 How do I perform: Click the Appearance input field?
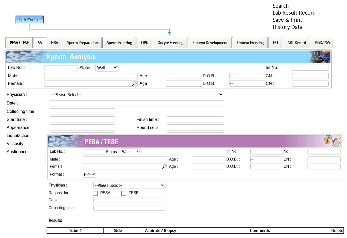point(82,127)
